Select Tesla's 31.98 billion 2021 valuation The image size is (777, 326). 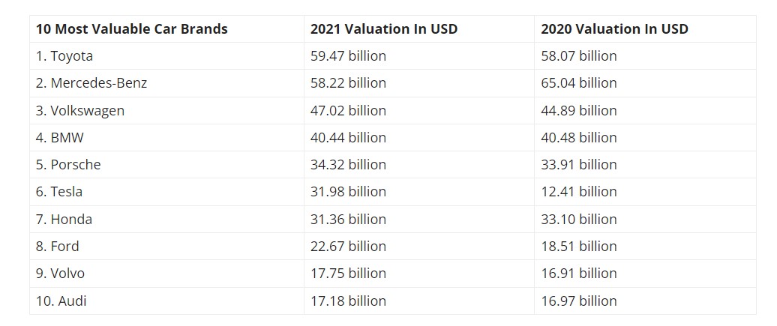click(348, 192)
